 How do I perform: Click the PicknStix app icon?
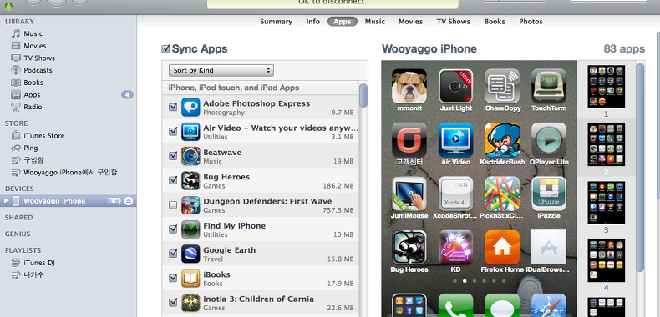click(x=502, y=194)
